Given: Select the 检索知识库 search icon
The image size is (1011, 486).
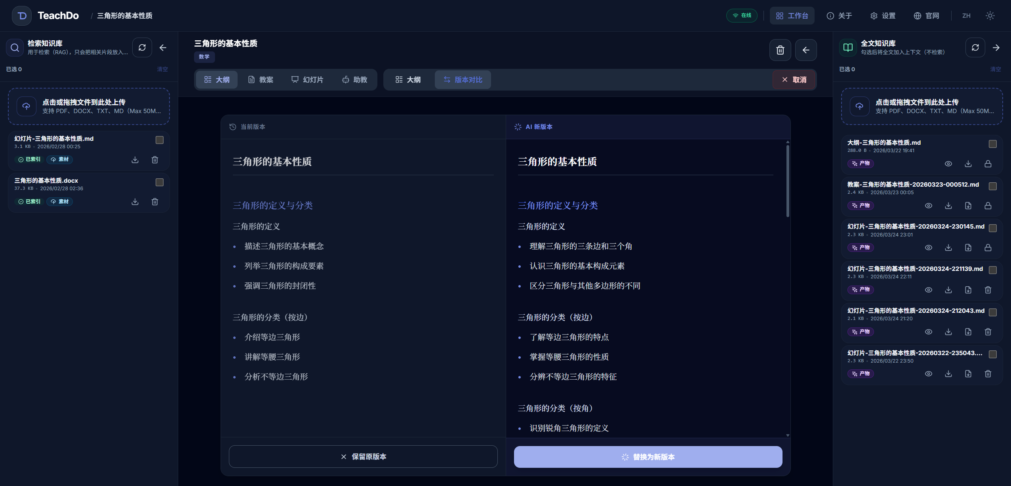Looking at the screenshot, I should [15, 47].
